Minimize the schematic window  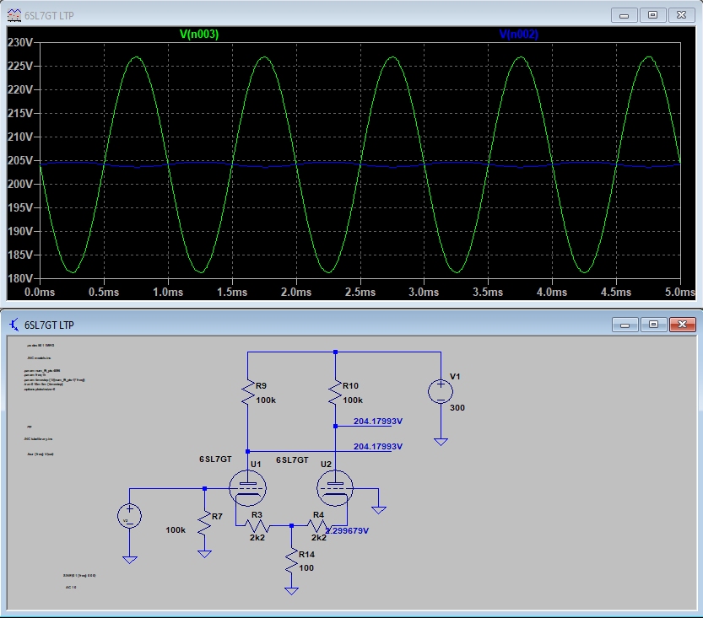[625, 325]
